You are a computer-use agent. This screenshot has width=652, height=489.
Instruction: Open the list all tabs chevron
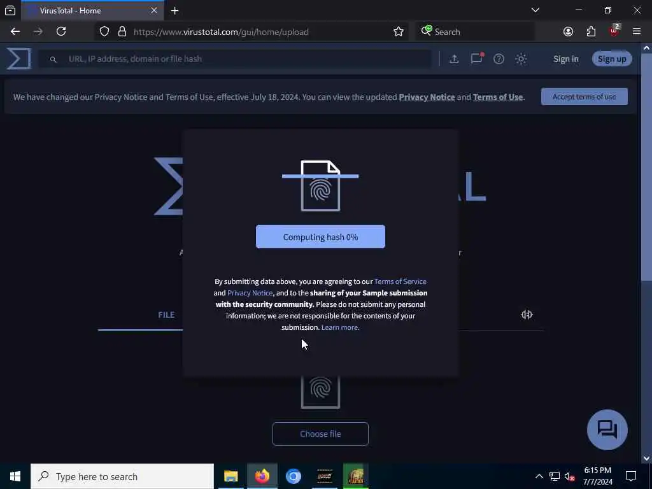535,10
